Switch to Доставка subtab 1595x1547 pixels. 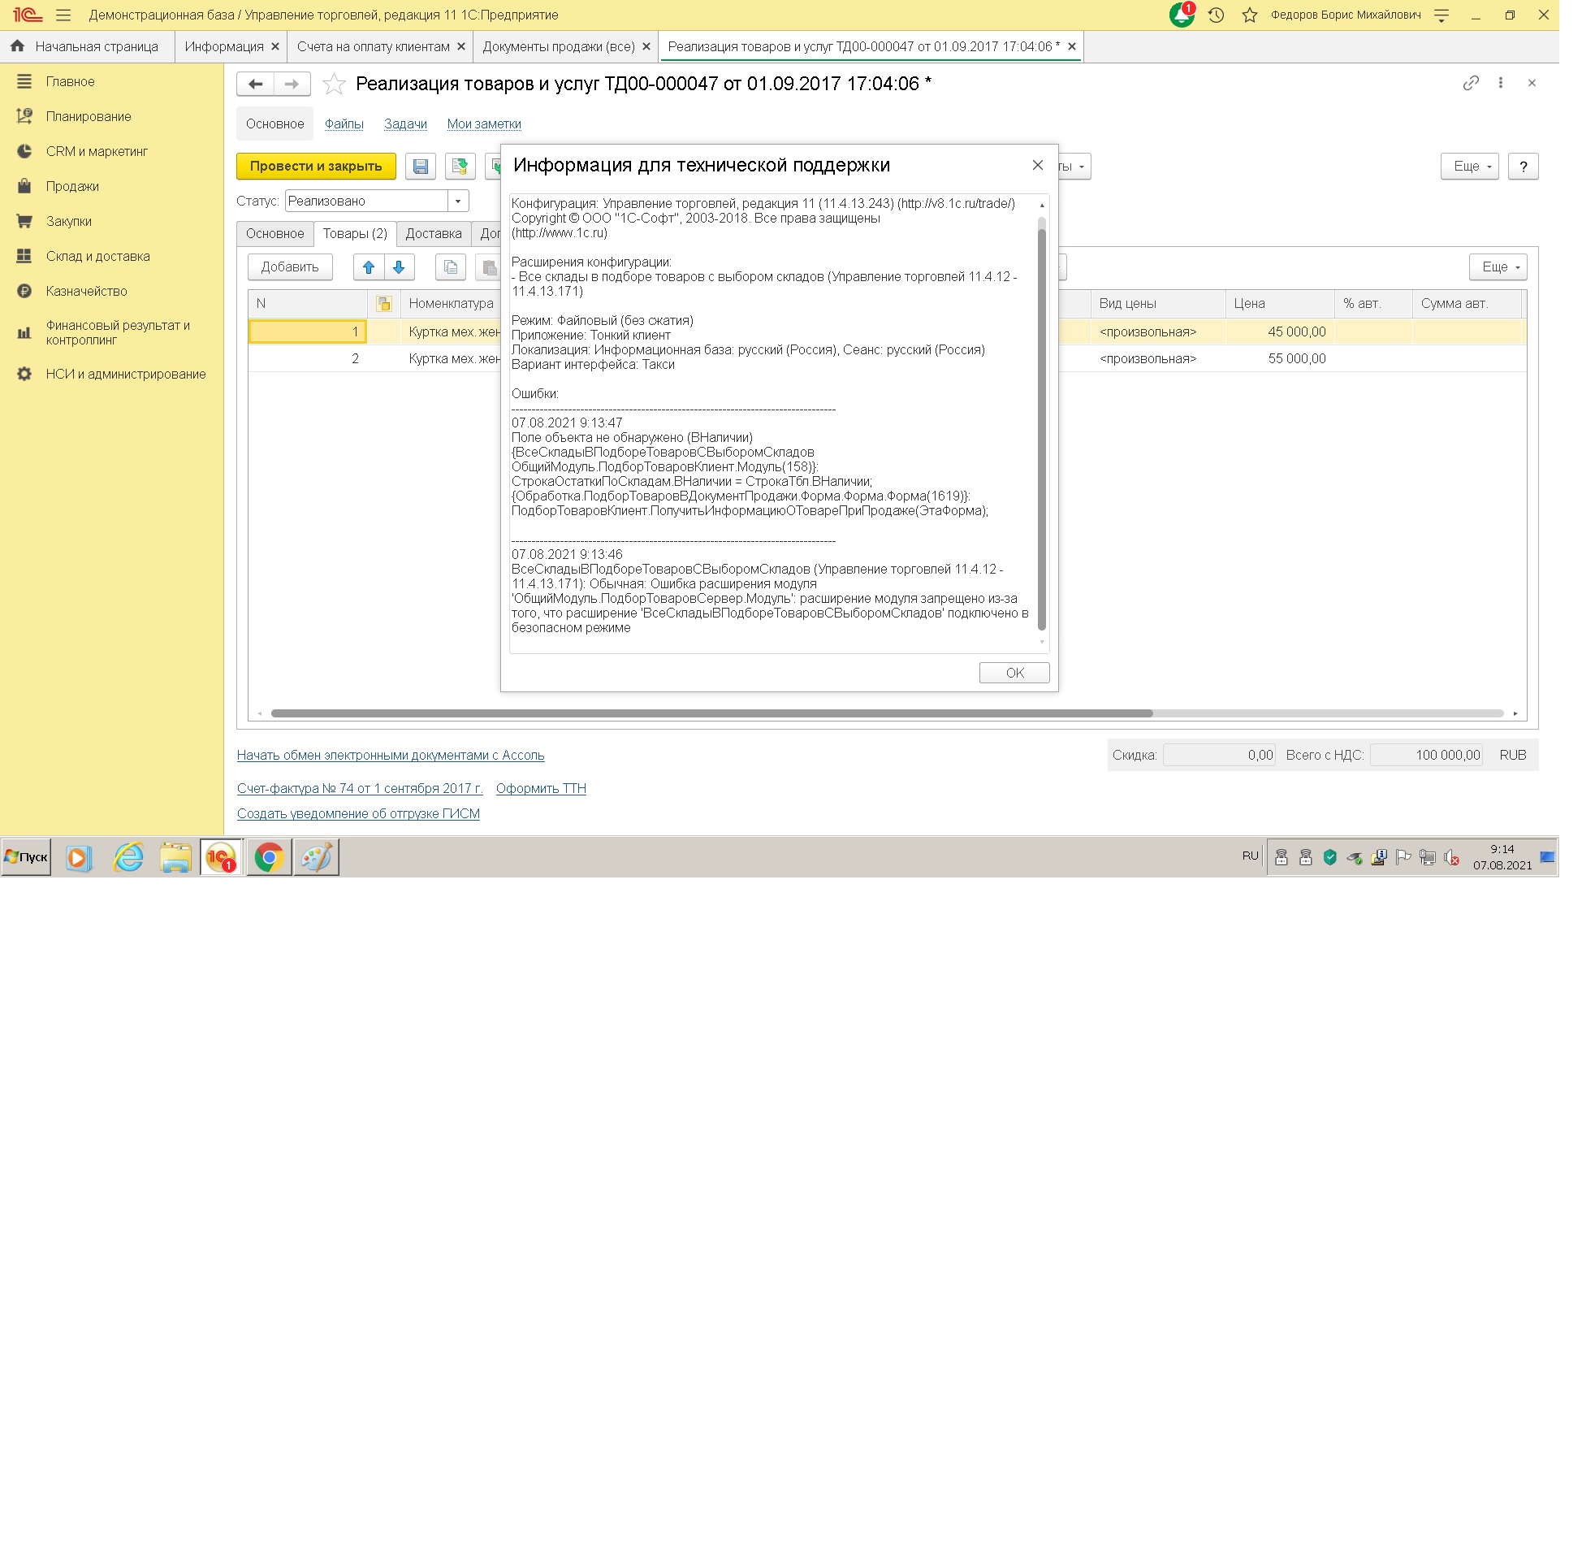(434, 234)
